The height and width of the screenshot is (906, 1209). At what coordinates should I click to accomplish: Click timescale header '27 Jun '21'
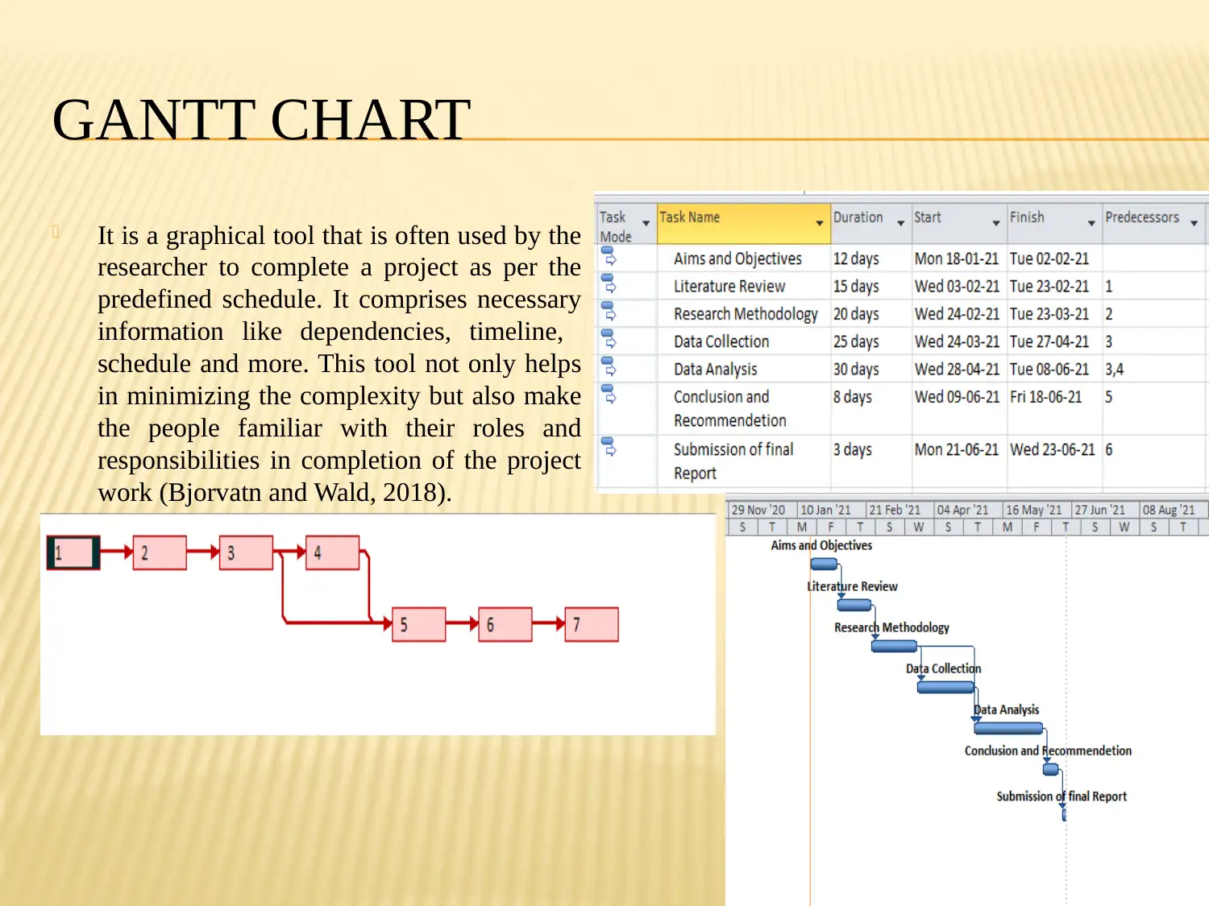pyautogui.click(x=1105, y=510)
